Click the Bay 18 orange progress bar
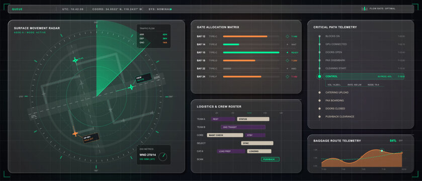The height and width of the screenshot is (181, 422). [239, 60]
